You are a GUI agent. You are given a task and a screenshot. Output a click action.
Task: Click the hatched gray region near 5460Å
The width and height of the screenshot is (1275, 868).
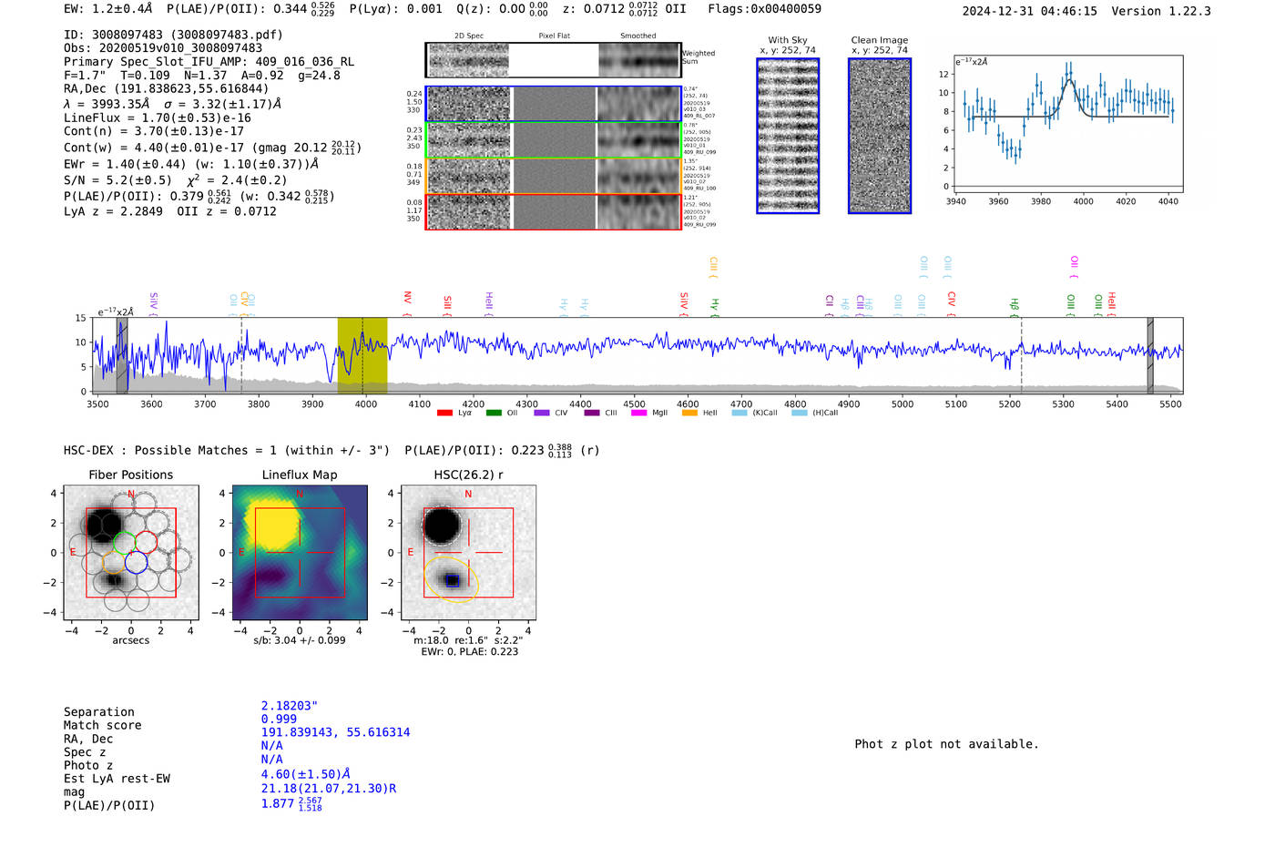1150,355
